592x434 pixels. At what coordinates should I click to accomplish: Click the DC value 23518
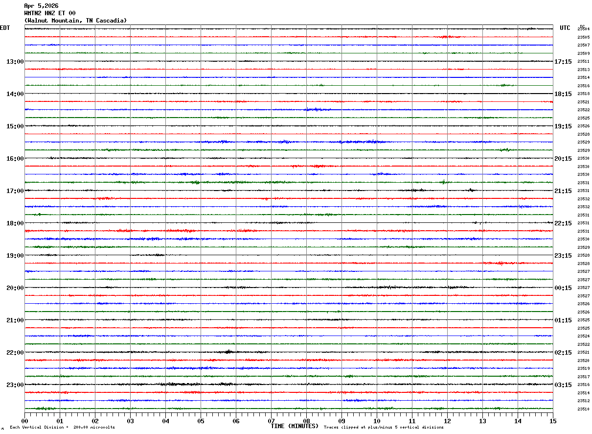click(583, 94)
